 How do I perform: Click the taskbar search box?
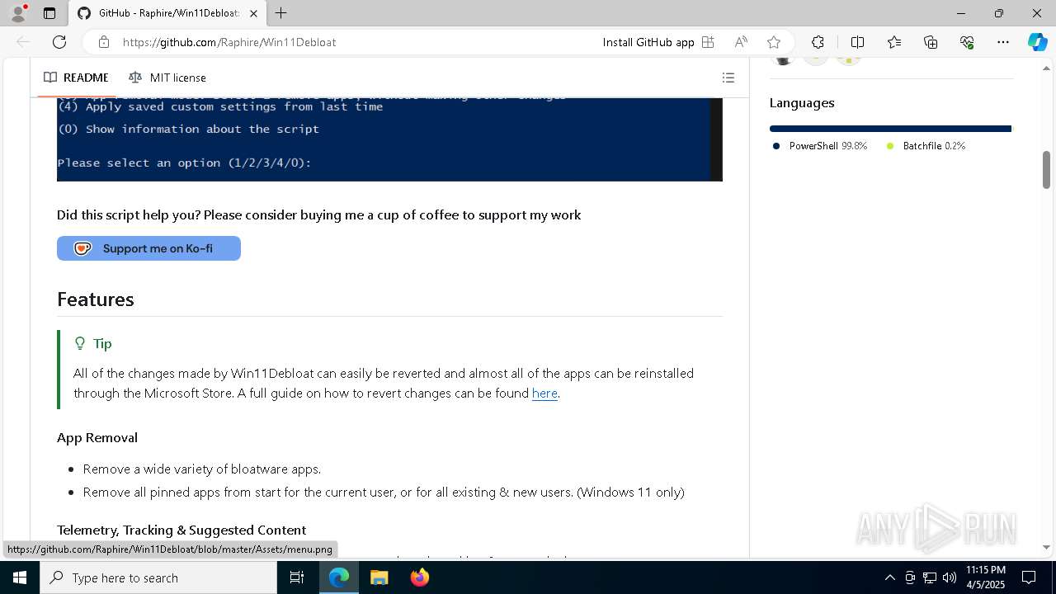[158, 577]
